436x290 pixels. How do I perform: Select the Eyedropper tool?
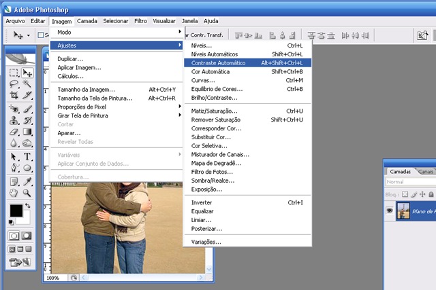pyautogui.click(x=27, y=181)
